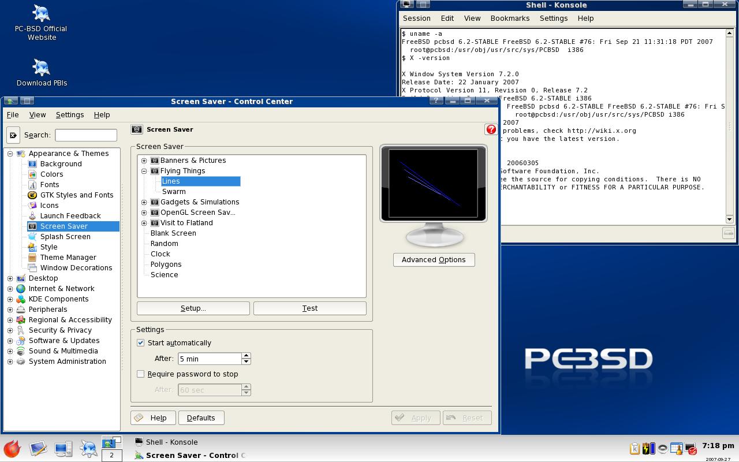Open the Background settings icon in the sidebar

click(32, 164)
